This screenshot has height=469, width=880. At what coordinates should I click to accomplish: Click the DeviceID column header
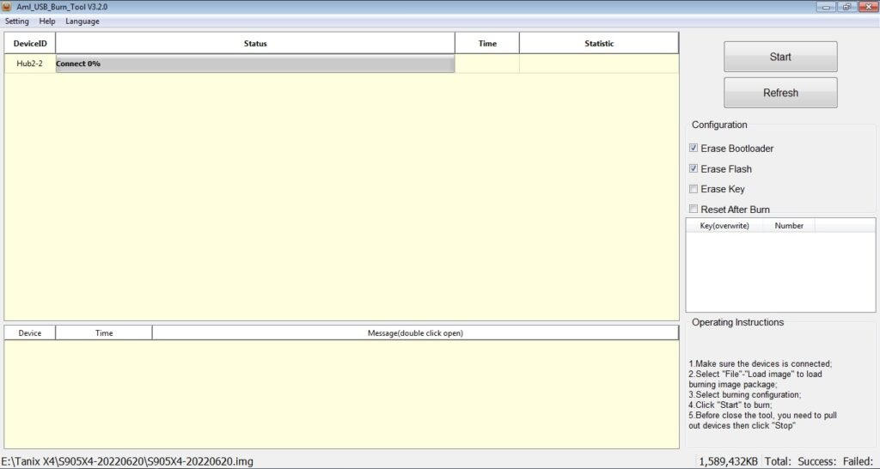30,43
